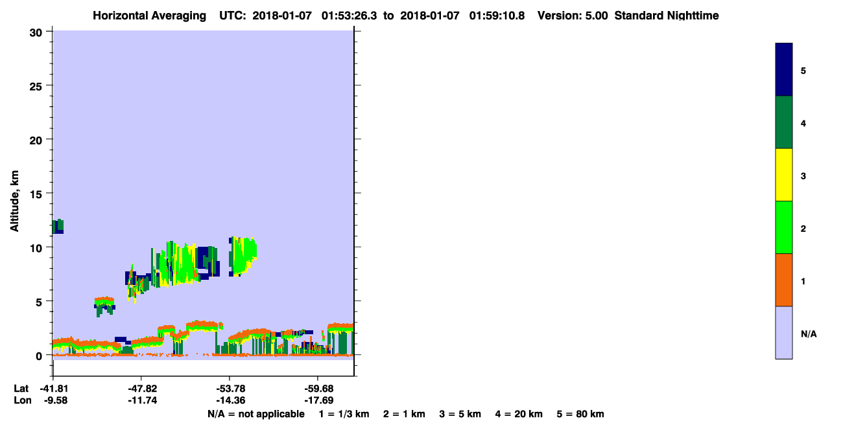The width and height of the screenshot is (843, 432).
Task: Click latitude value -53.78
Action: click(x=230, y=389)
